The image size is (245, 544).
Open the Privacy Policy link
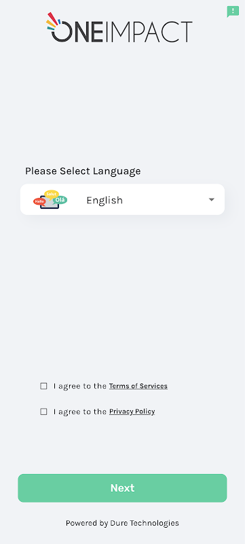[132, 411]
